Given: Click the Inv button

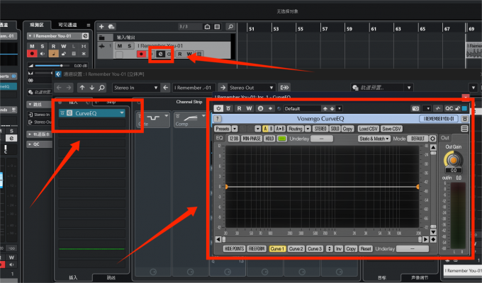Looking at the screenshot, I should pos(338,248).
